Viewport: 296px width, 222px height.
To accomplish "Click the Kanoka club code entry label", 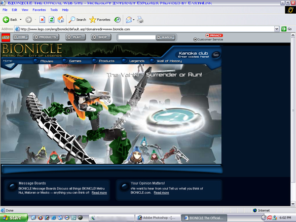I will 193,57.
